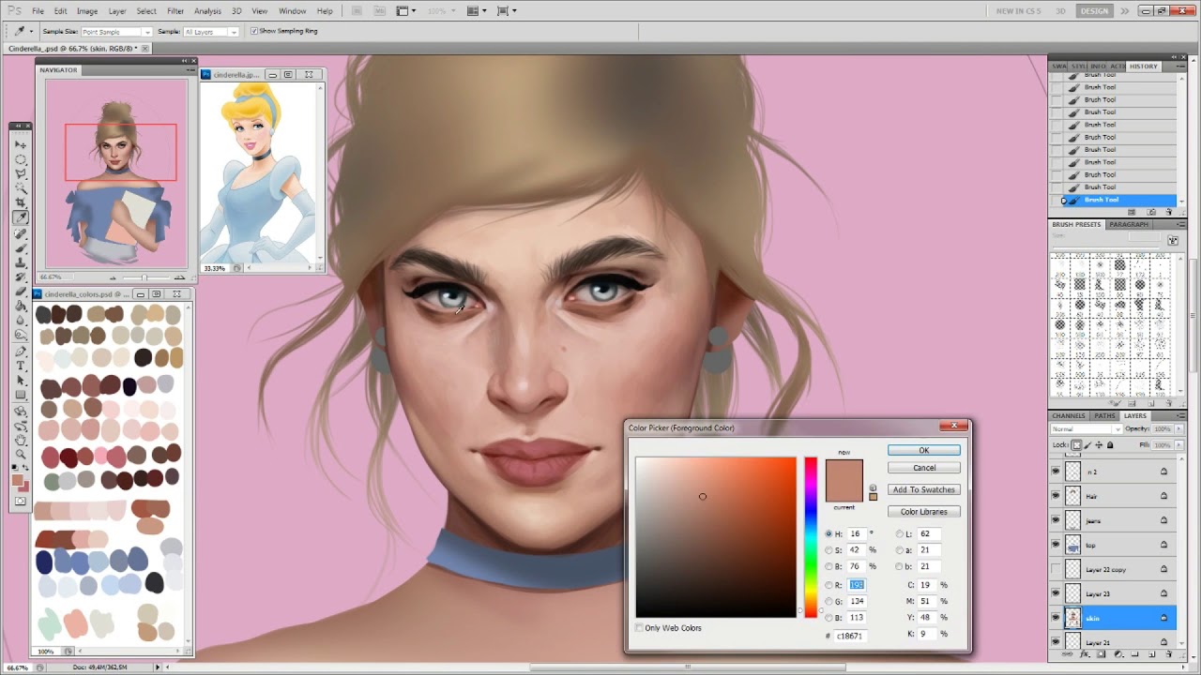Screen dimensions: 1201x675
Task: Click lock image pixels brush icon
Action: coord(1087,445)
